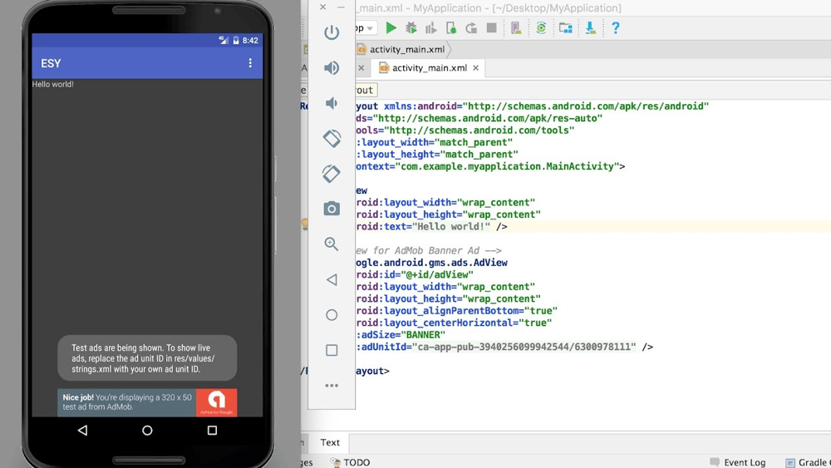Click the emulator power button
The height and width of the screenshot is (468, 831).
tap(332, 32)
